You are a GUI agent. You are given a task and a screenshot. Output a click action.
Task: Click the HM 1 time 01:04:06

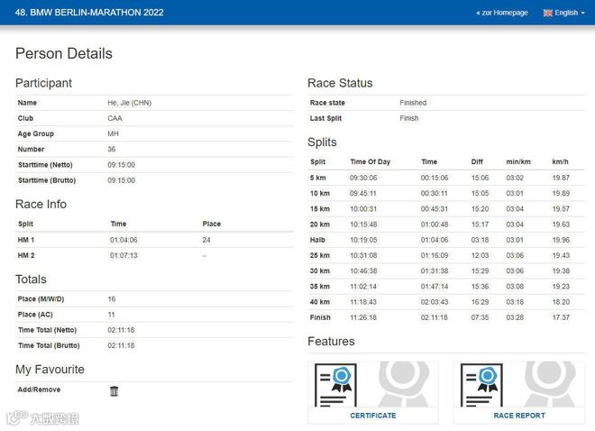tap(124, 240)
